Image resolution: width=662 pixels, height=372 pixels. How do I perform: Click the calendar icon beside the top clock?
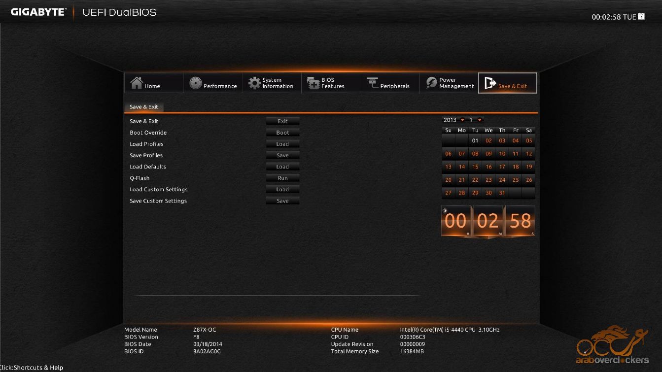click(x=641, y=17)
